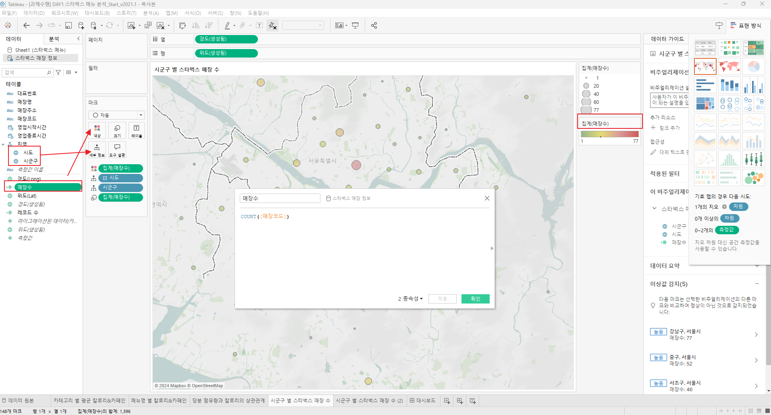Click the duplicate sheet icon in toolbar
Screen dimensions: 771x415
[x=148, y=25]
